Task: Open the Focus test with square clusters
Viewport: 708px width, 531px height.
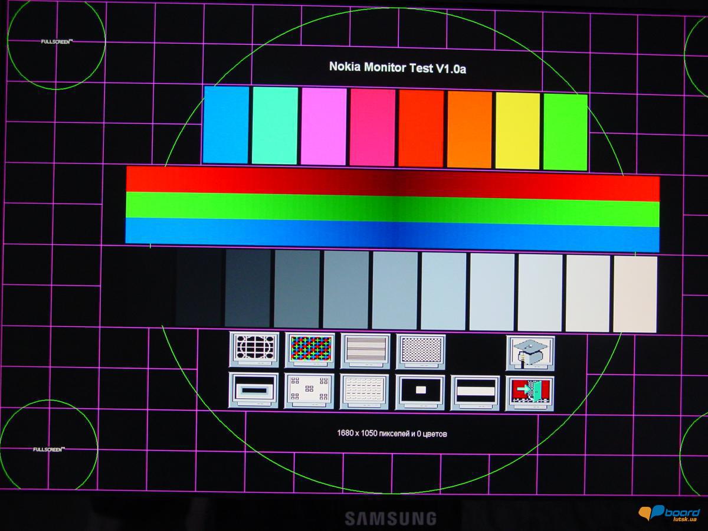Action: [x=309, y=391]
